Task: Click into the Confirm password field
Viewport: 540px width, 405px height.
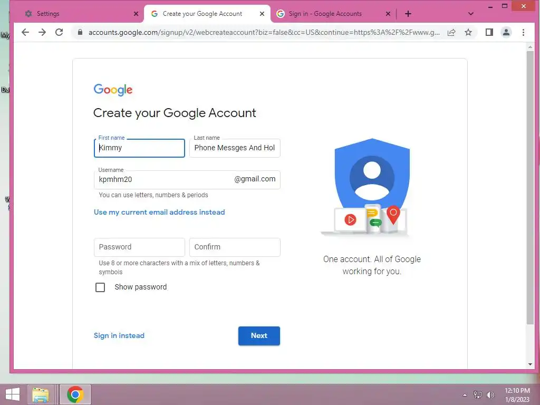Action: coord(235,247)
